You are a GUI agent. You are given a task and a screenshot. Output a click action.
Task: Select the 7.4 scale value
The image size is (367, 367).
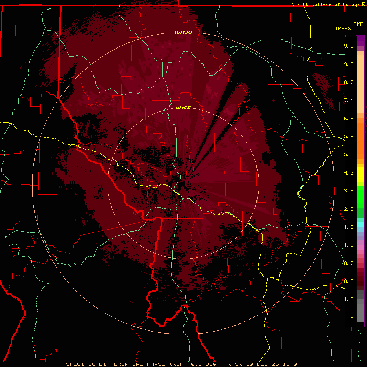349,100
